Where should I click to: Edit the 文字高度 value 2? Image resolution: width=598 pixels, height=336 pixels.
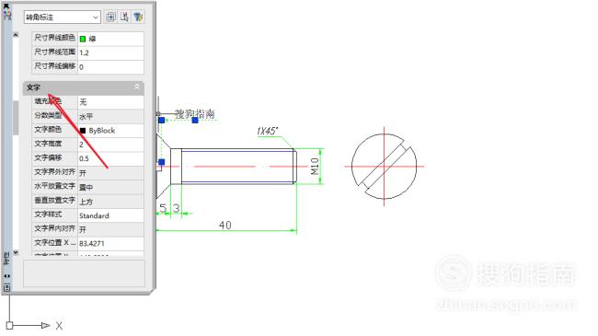click(x=110, y=145)
